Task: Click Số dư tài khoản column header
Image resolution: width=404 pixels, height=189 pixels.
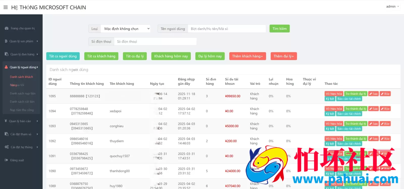Action: [232, 81]
